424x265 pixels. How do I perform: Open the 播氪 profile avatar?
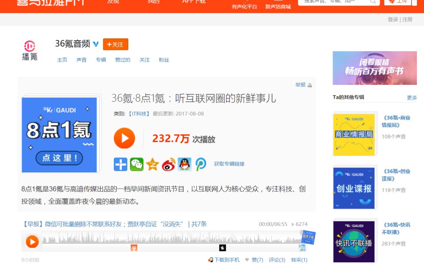[x=30, y=50]
